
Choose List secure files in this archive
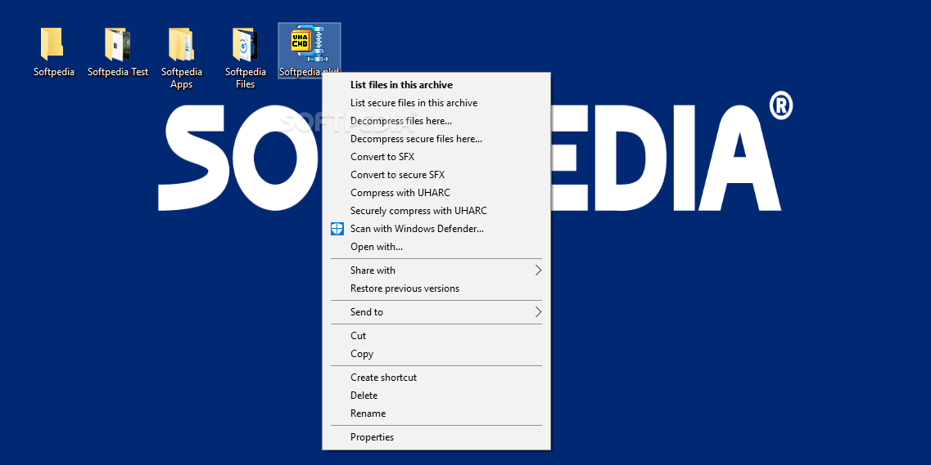436,103
